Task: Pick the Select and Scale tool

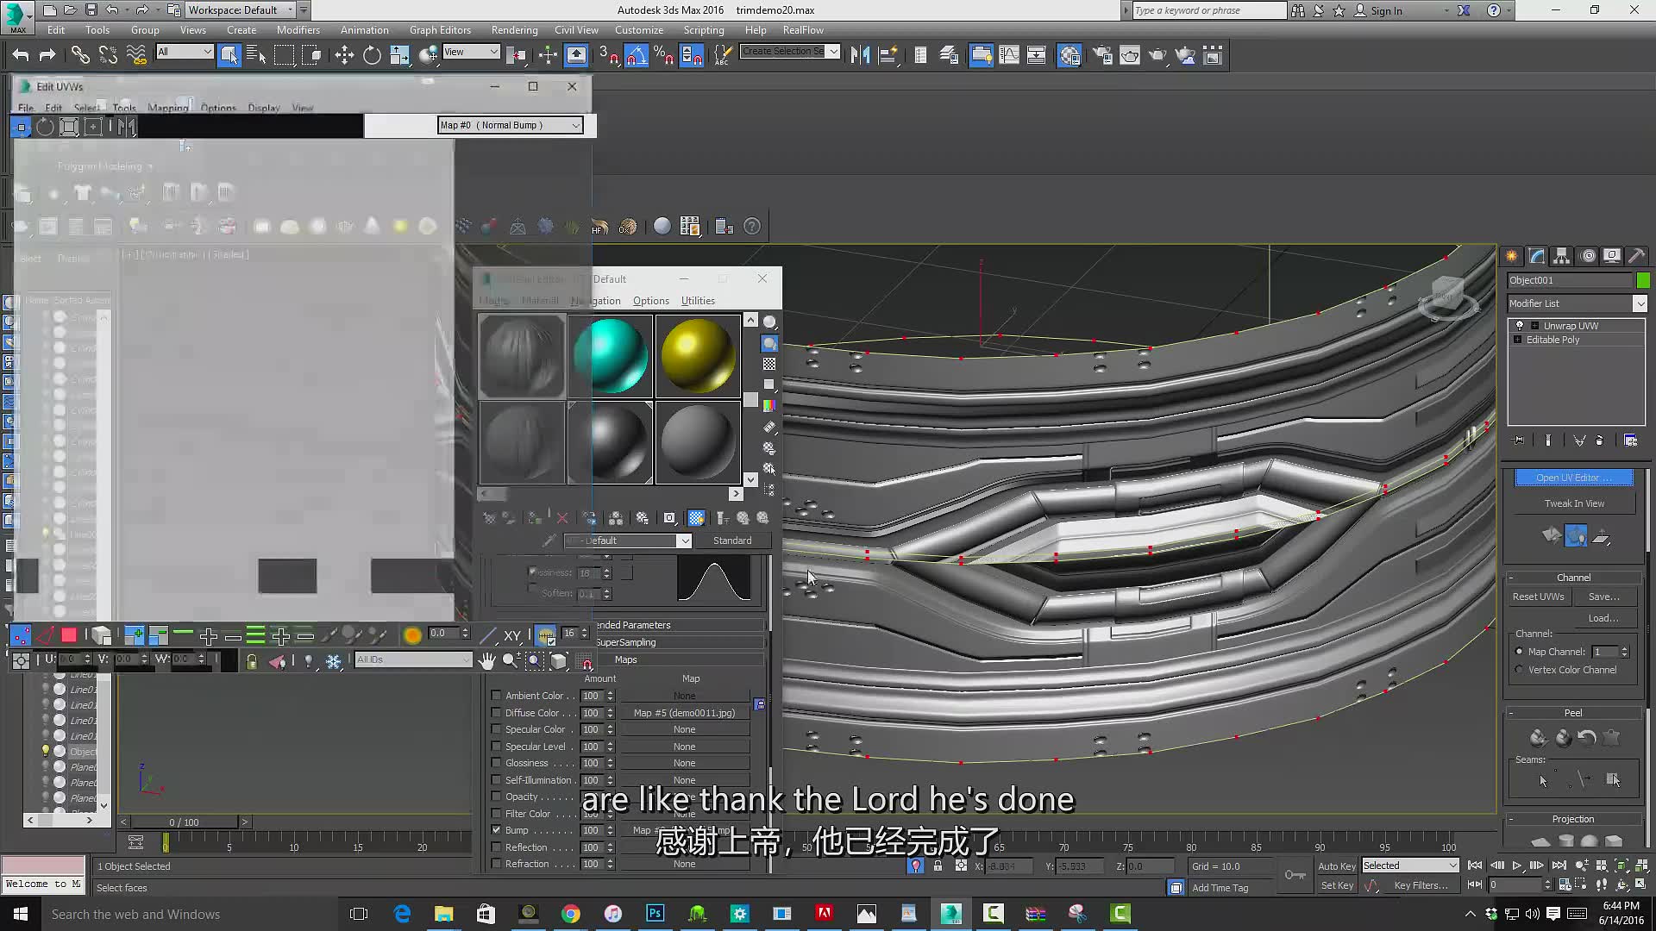Action: (399, 55)
